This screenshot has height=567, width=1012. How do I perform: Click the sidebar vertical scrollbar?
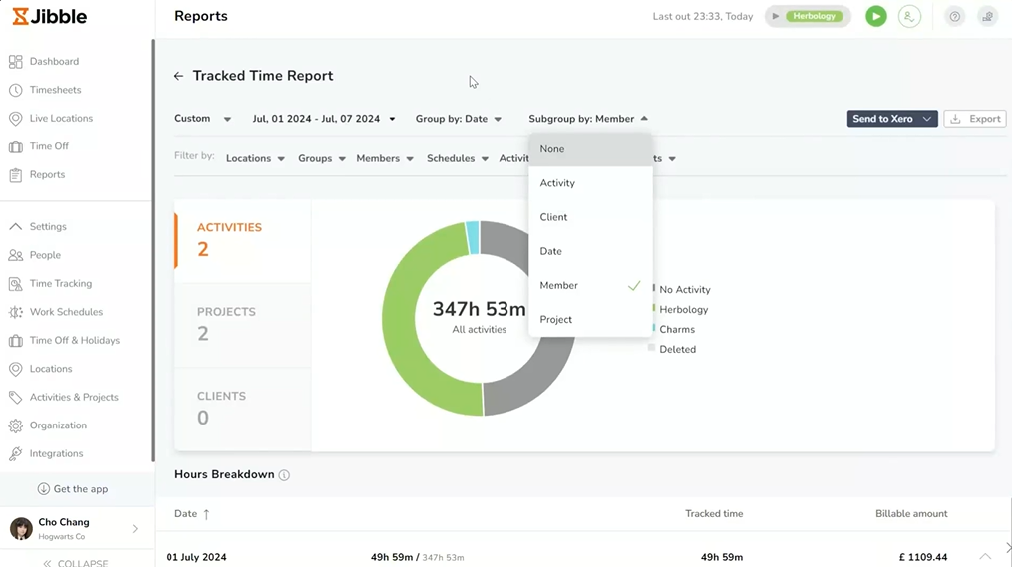(153, 250)
